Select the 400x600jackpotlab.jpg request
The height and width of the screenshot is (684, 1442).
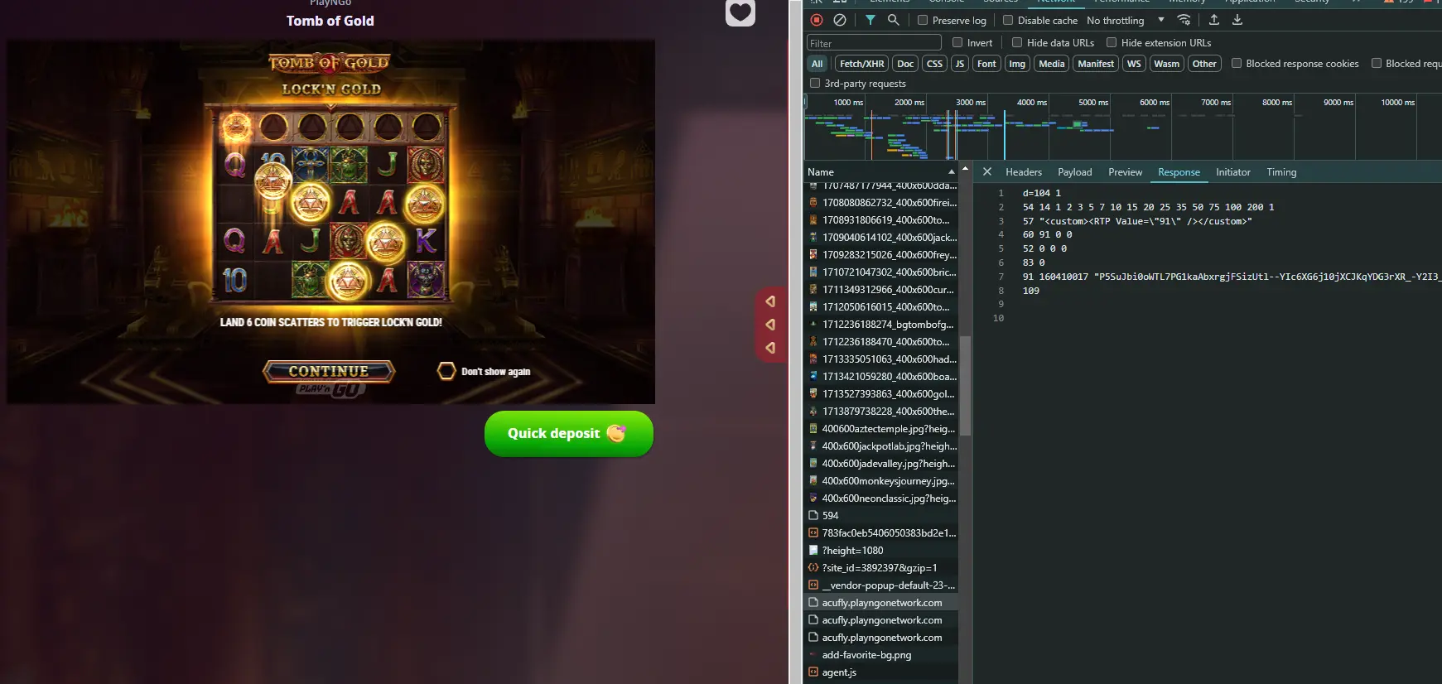pyautogui.click(x=881, y=446)
